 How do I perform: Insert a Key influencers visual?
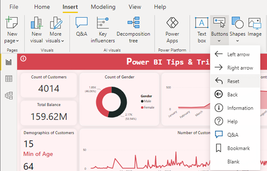pos(103,30)
